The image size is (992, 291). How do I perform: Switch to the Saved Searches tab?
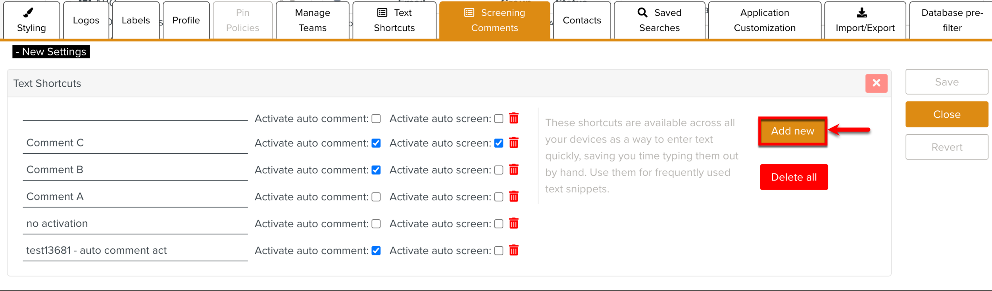[x=659, y=20]
